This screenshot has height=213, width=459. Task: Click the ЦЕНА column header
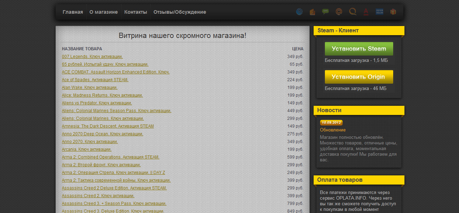coord(298,49)
